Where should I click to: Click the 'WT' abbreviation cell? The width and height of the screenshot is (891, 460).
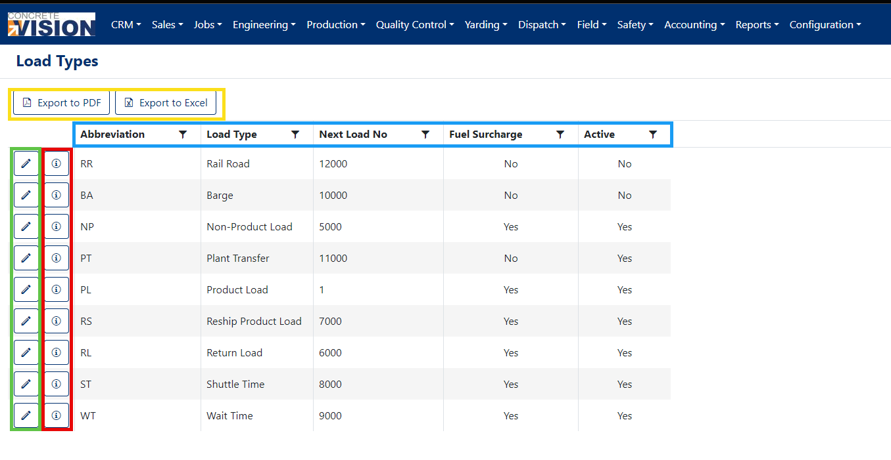(137, 416)
